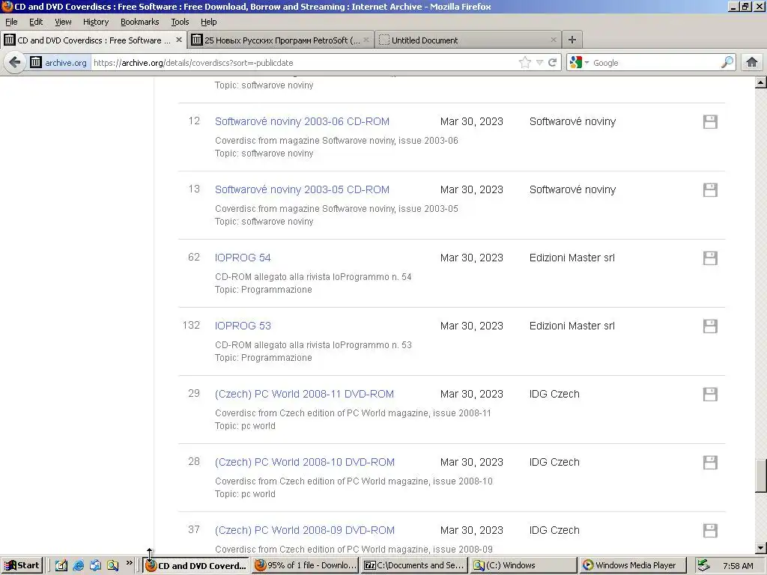This screenshot has height=575, width=767.
Task: Switch to the PetroSoft Russian programs tab
Action: click(x=282, y=40)
